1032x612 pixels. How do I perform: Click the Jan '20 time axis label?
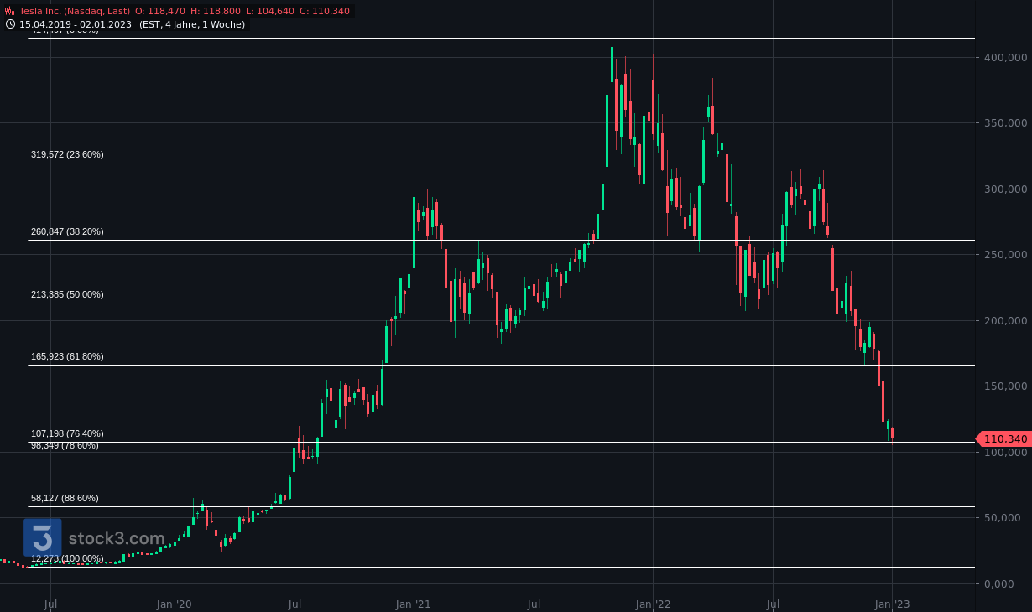pyautogui.click(x=175, y=604)
